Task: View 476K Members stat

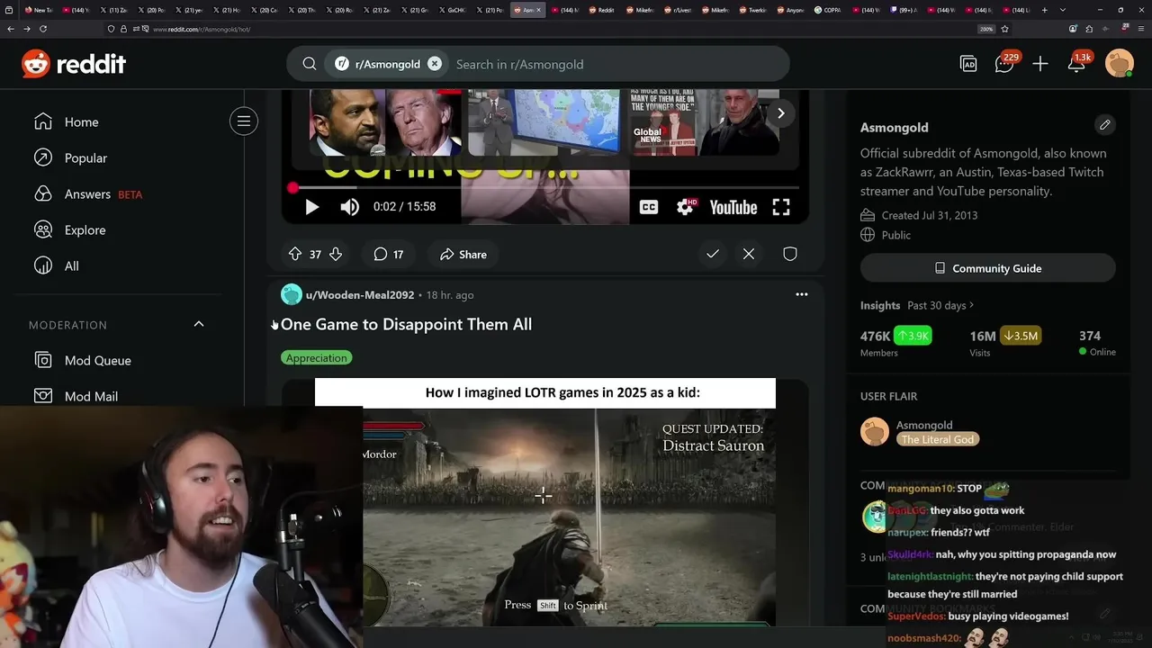Action: pyautogui.click(x=895, y=343)
